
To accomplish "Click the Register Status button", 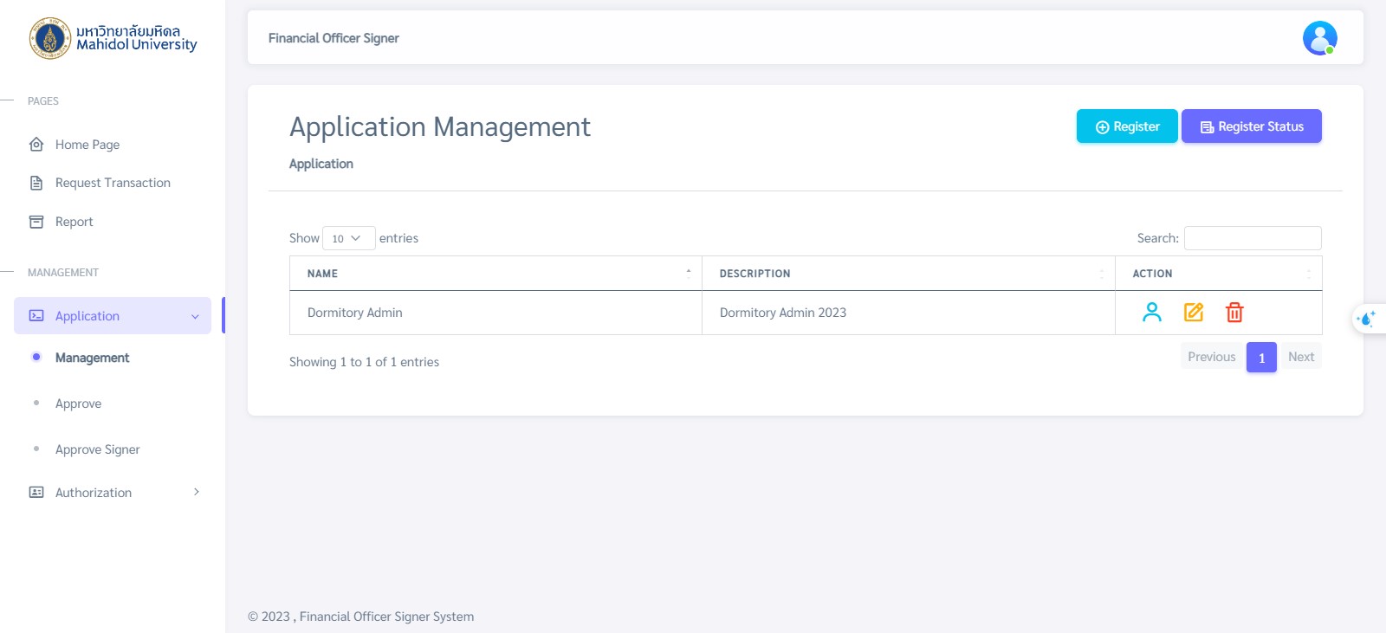I will tap(1251, 126).
